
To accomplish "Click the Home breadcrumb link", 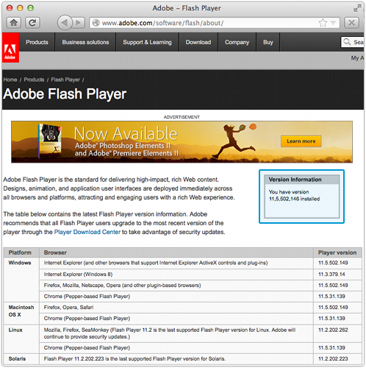I will pos(10,79).
